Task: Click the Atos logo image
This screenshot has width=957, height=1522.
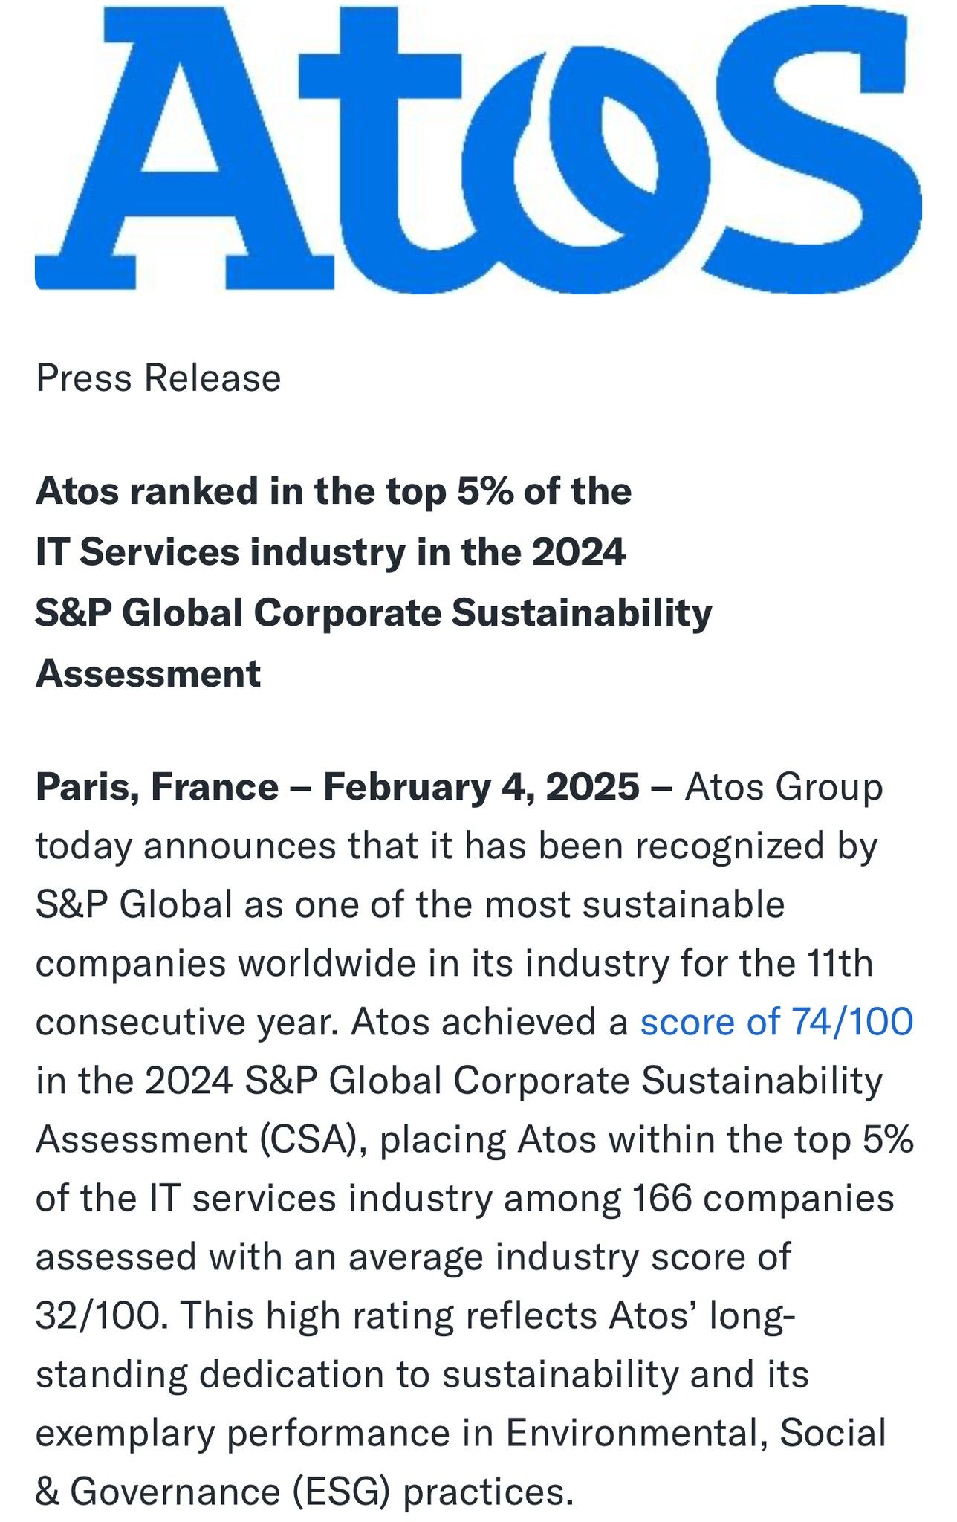Action: pos(478,149)
